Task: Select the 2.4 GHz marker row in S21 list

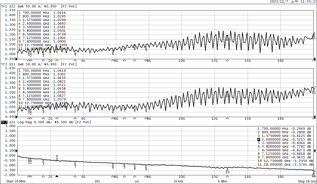Action: click(x=285, y=139)
